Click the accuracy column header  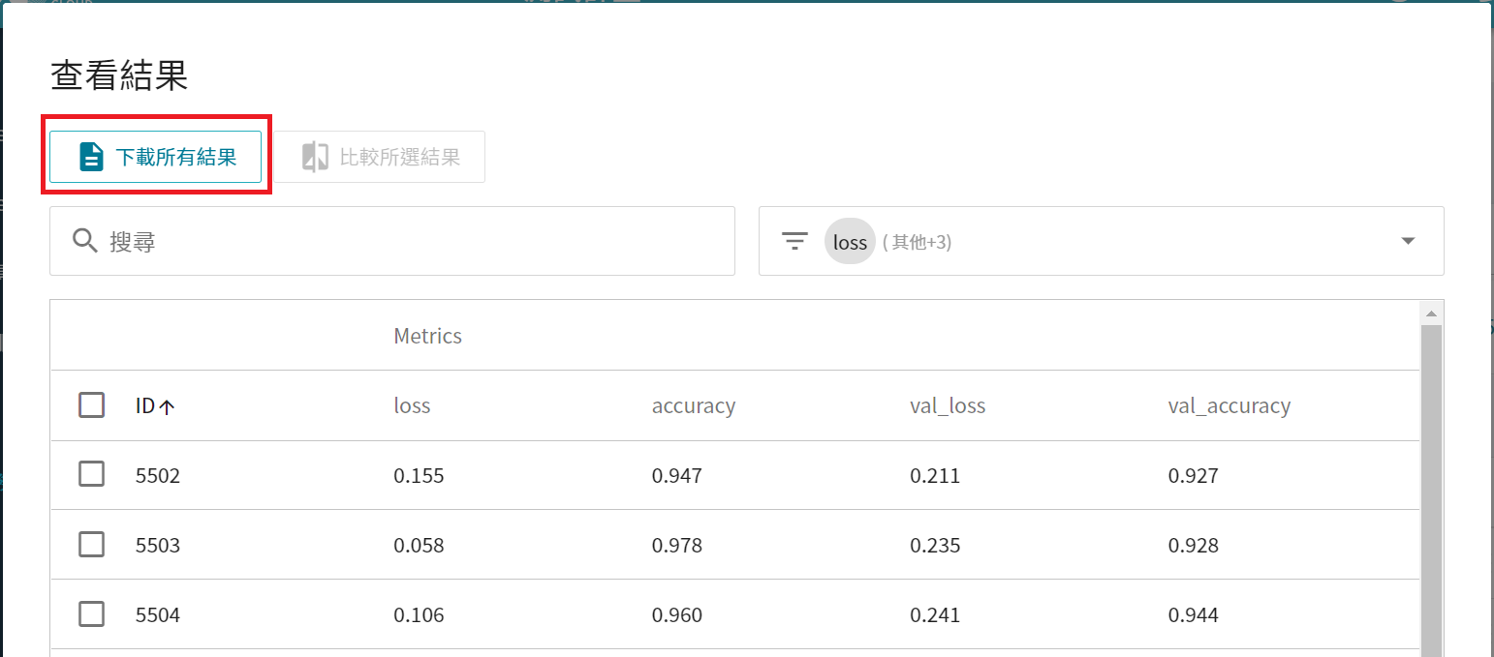click(x=693, y=406)
